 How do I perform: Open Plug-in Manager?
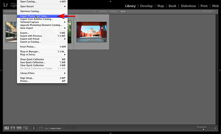coord(42,51)
